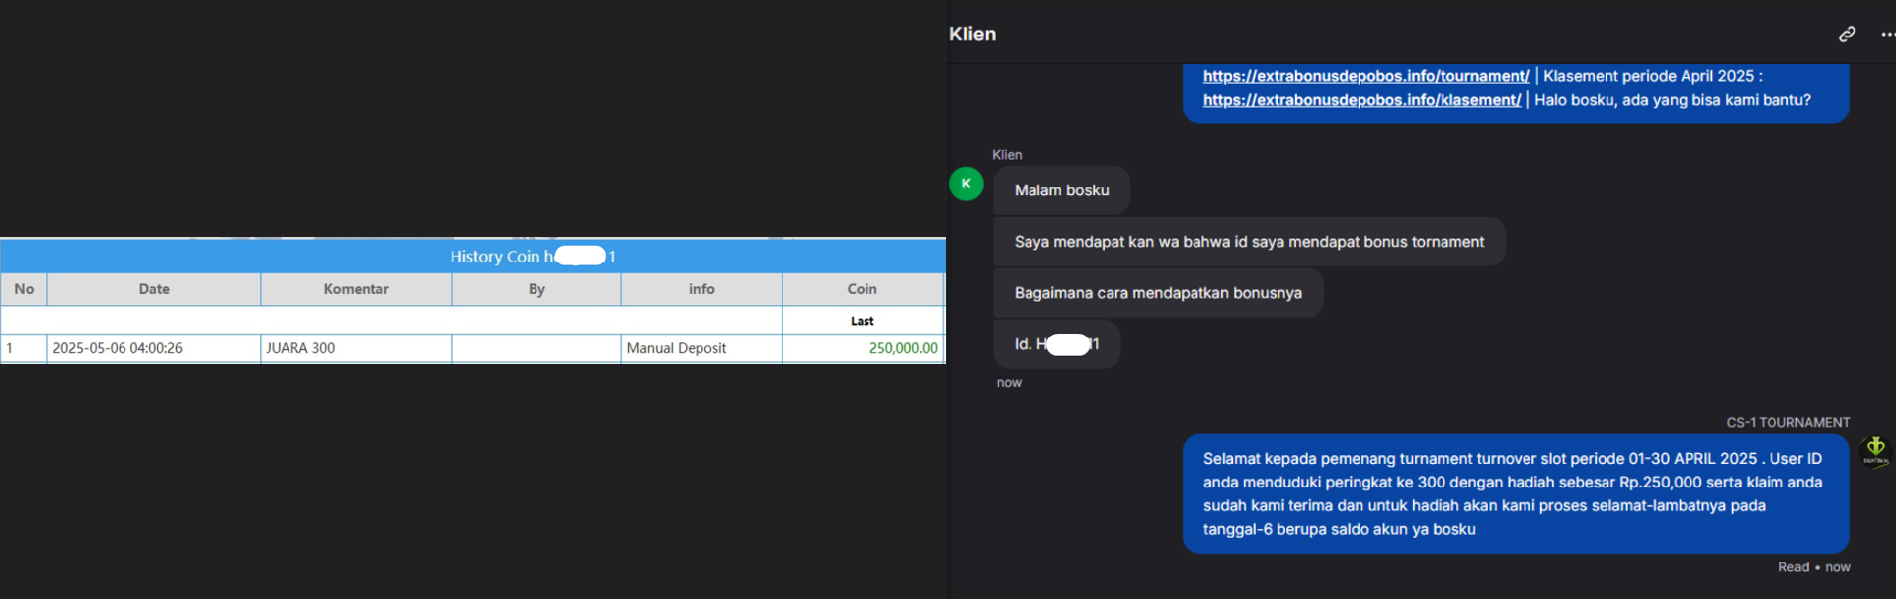
Task: Select the 'Malam bosku' message bubble
Action: coord(1061,190)
